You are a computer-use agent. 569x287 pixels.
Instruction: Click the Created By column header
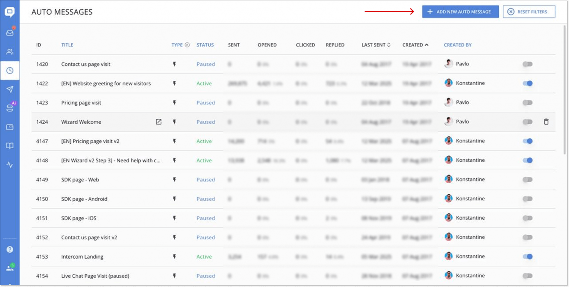(457, 45)
